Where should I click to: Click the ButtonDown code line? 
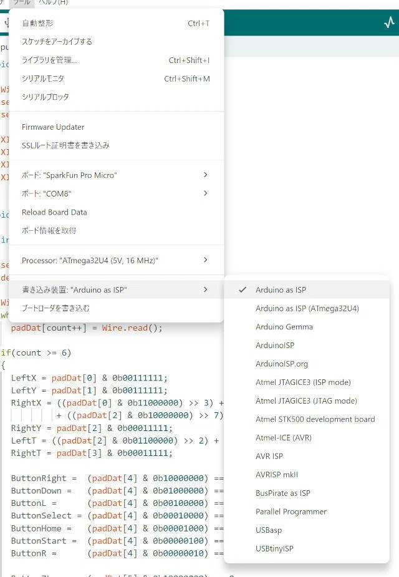click(x=117, y=490)
